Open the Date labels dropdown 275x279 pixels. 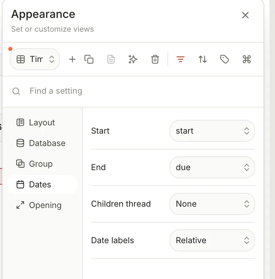[x=212, y=240]
